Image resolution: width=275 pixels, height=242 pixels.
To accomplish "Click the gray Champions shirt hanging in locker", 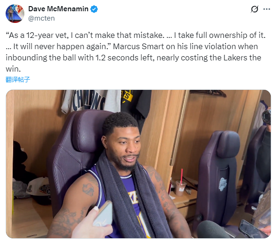I will tap(91, 101).
